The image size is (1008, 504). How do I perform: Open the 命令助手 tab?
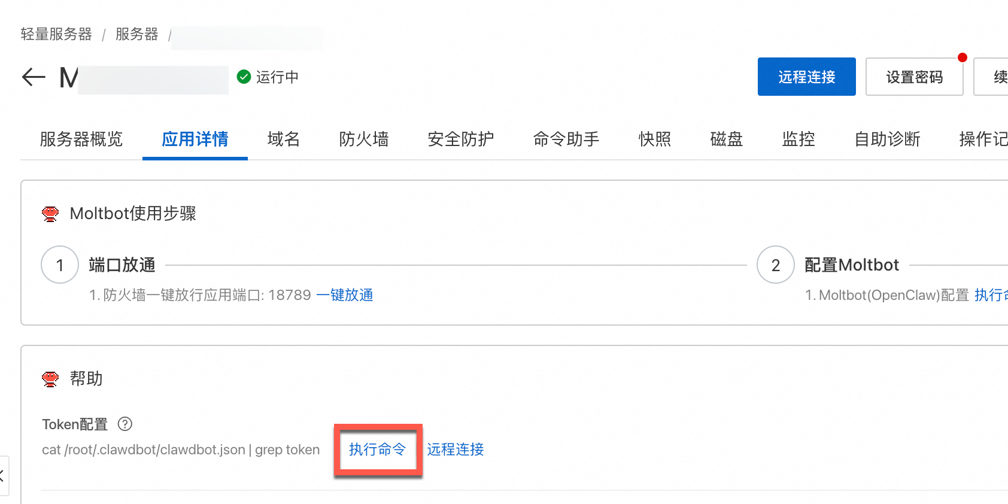tap(566, 139)
